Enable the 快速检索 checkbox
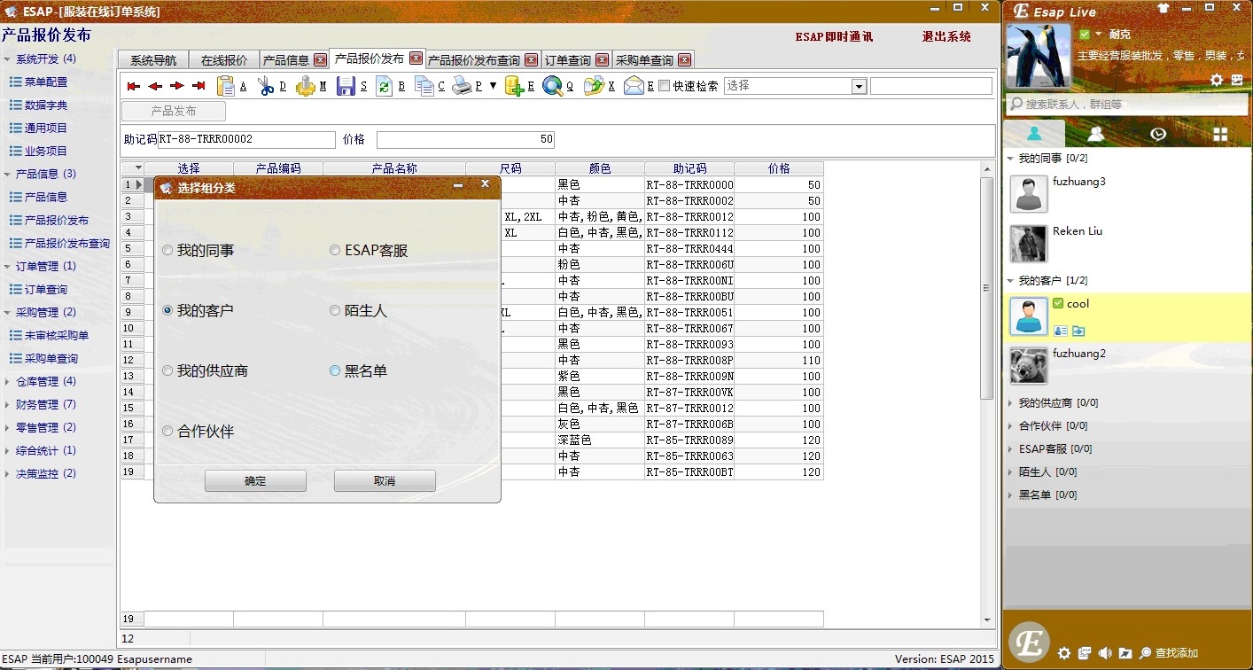This screenshot has width=1253, height=670. (x=665, y=86)
